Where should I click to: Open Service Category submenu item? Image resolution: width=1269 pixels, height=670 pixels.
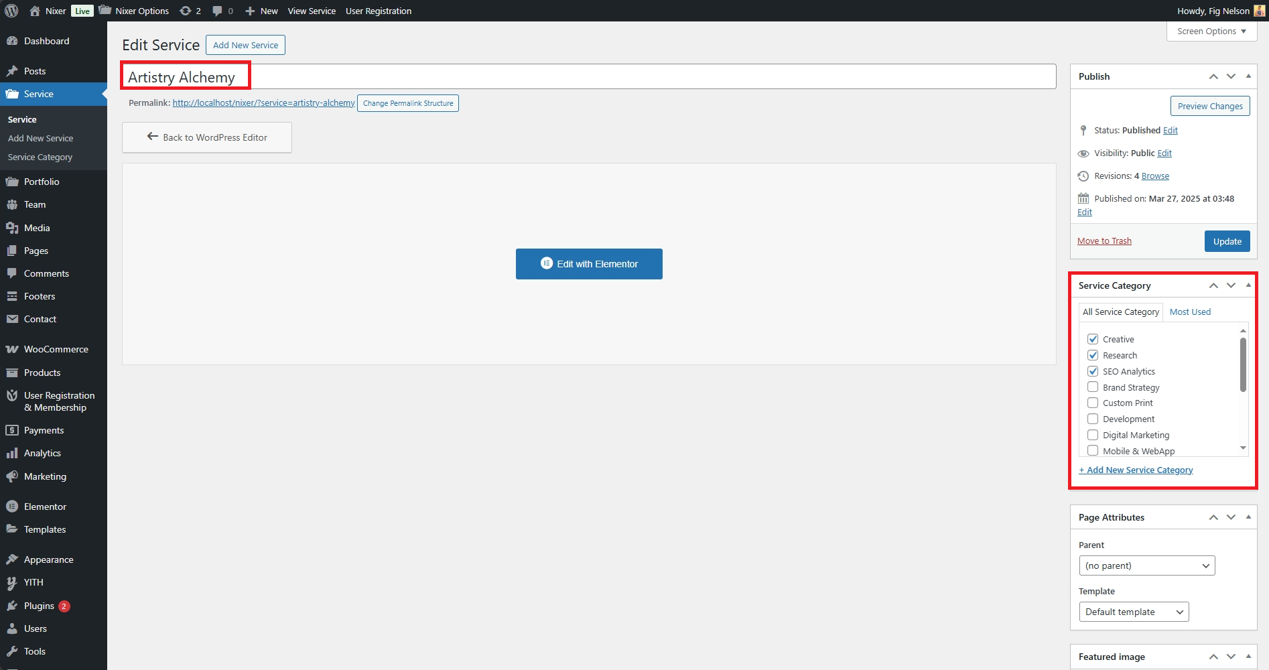pyautogui.click(x=40, y=157)
